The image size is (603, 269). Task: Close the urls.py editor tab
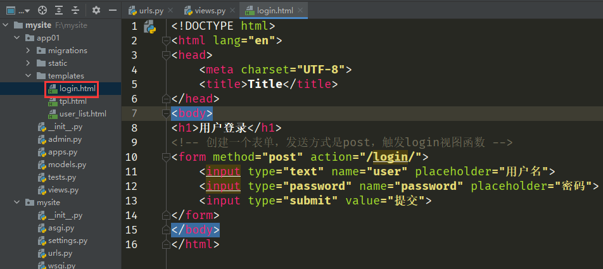click(x=168, y=11)
